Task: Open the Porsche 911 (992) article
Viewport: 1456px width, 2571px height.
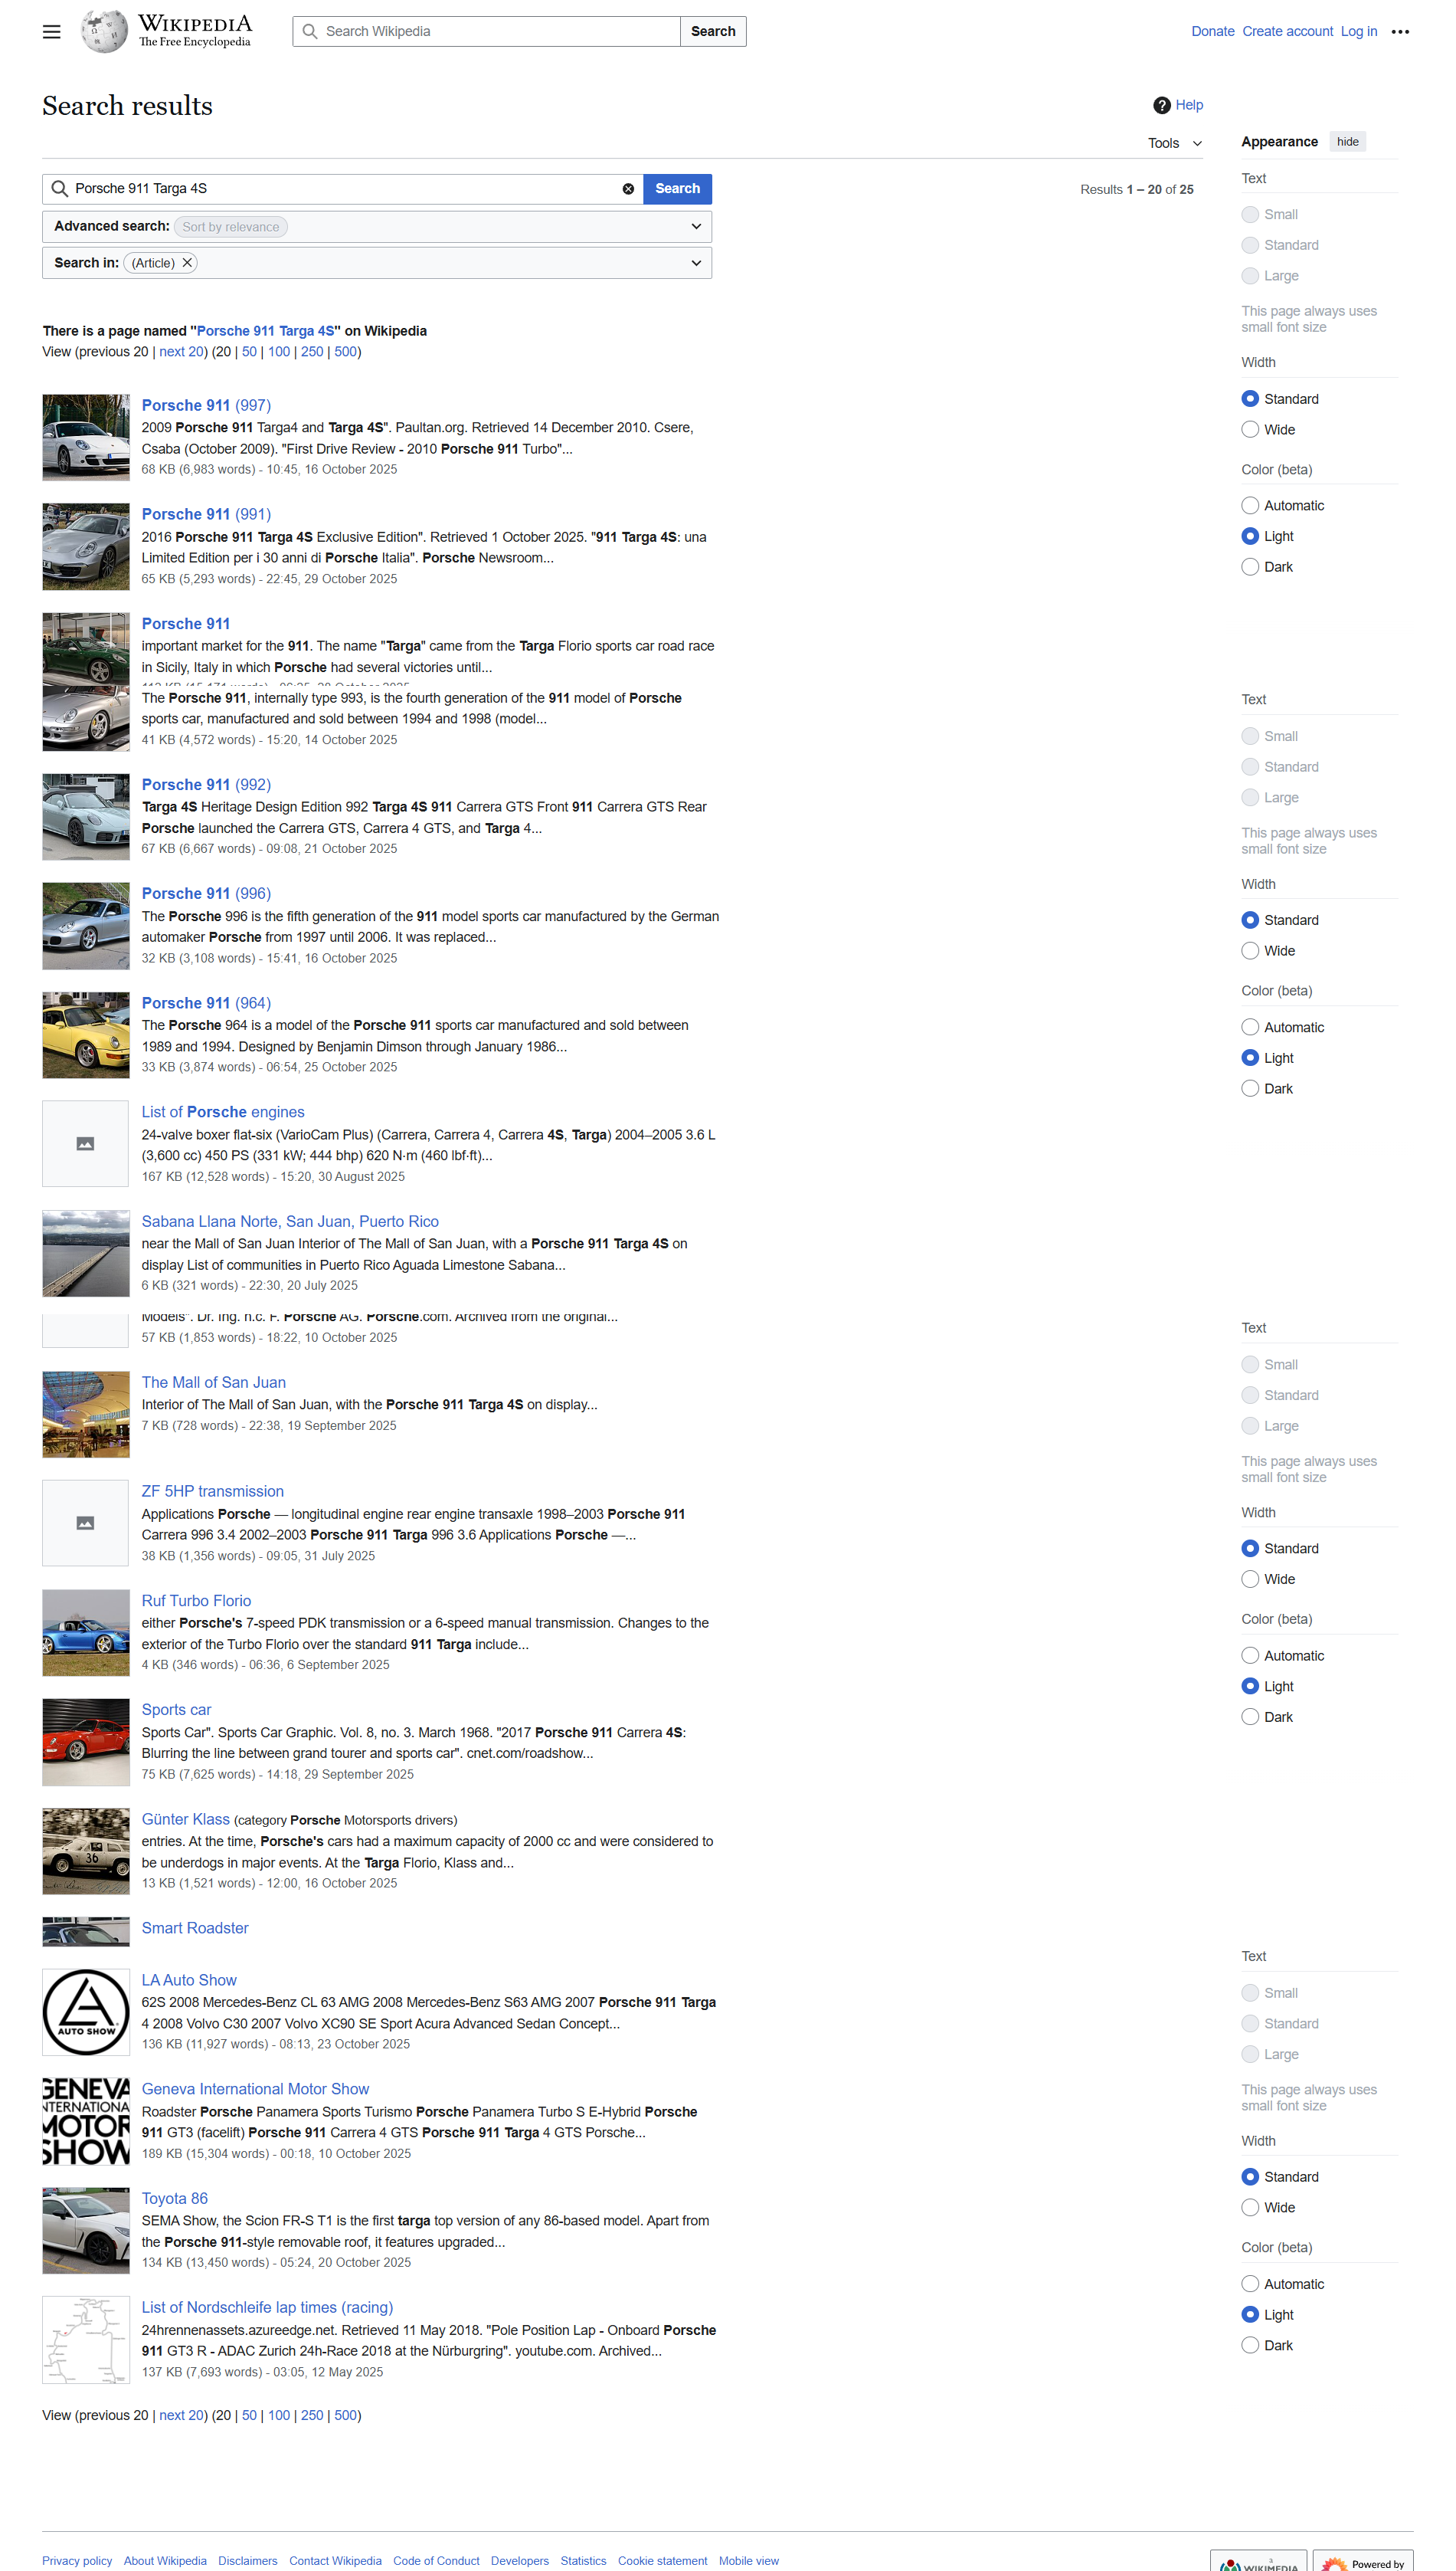Action: coord(206,784)
